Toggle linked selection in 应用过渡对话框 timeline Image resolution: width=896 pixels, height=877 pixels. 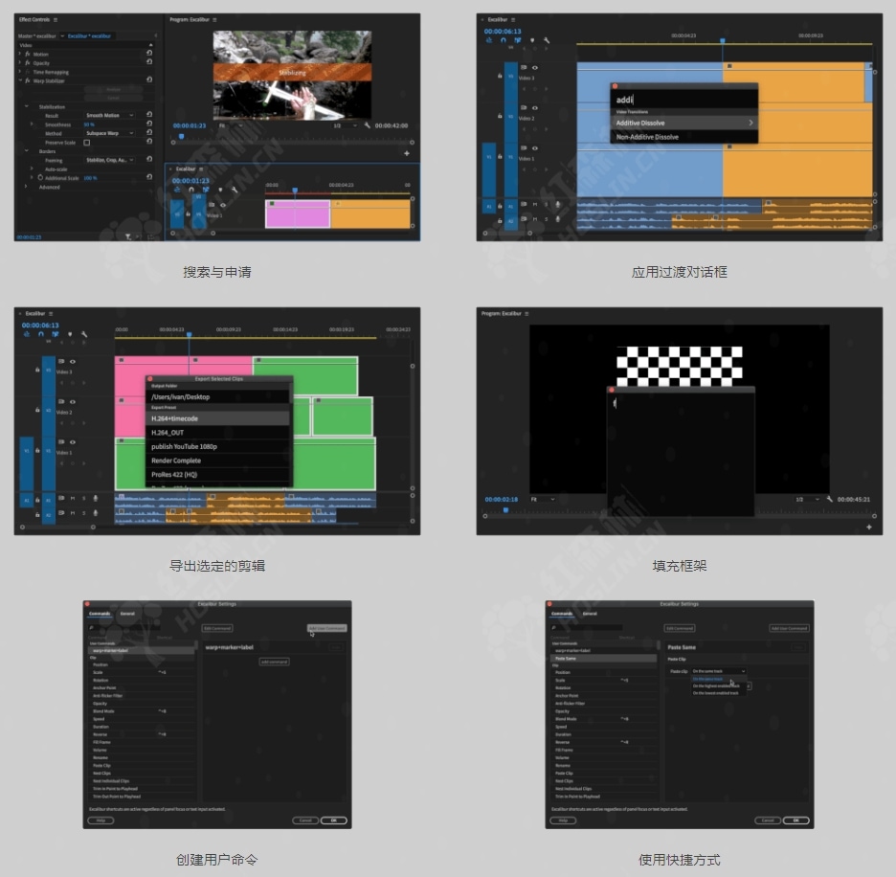pos(518,40)
